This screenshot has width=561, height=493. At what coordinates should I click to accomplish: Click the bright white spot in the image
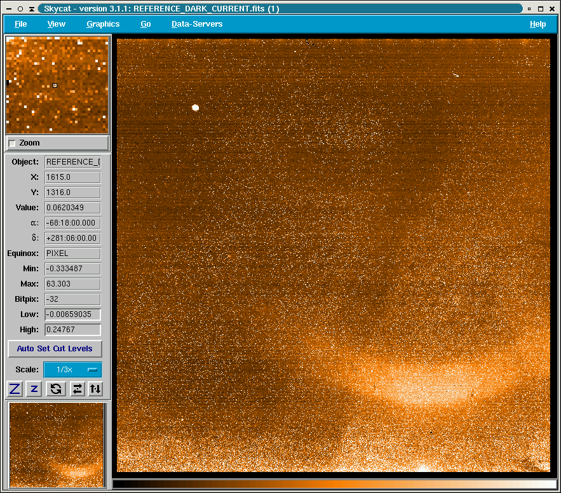(196, 107)
